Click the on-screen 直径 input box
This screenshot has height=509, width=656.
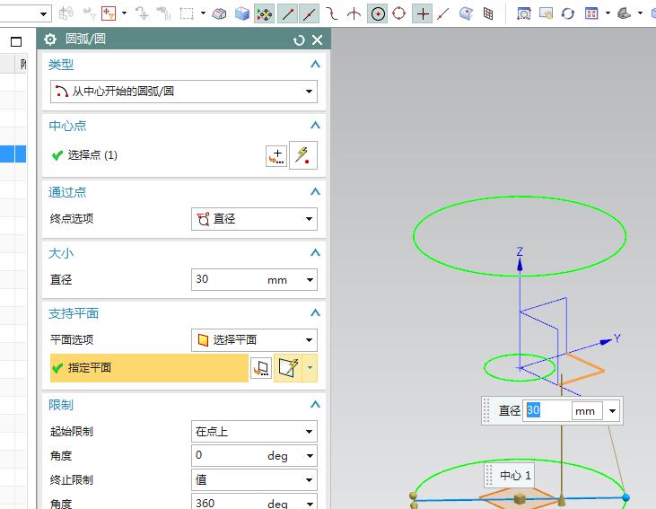tap(548, 410)
